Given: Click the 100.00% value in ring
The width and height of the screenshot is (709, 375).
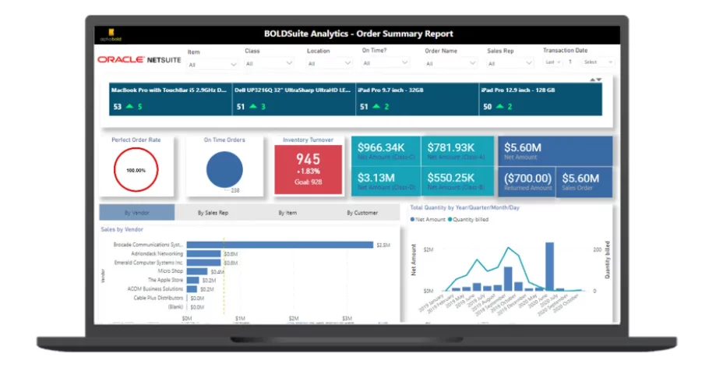Looking at the screenshot, I should pos(136,171).
